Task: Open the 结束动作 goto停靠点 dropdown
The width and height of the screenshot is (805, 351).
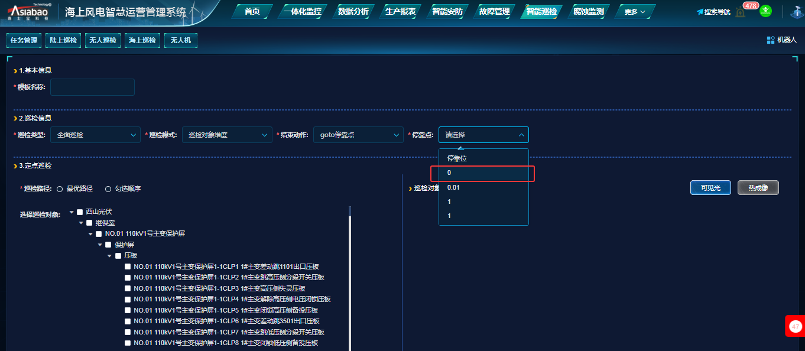Action: (358, 135)
